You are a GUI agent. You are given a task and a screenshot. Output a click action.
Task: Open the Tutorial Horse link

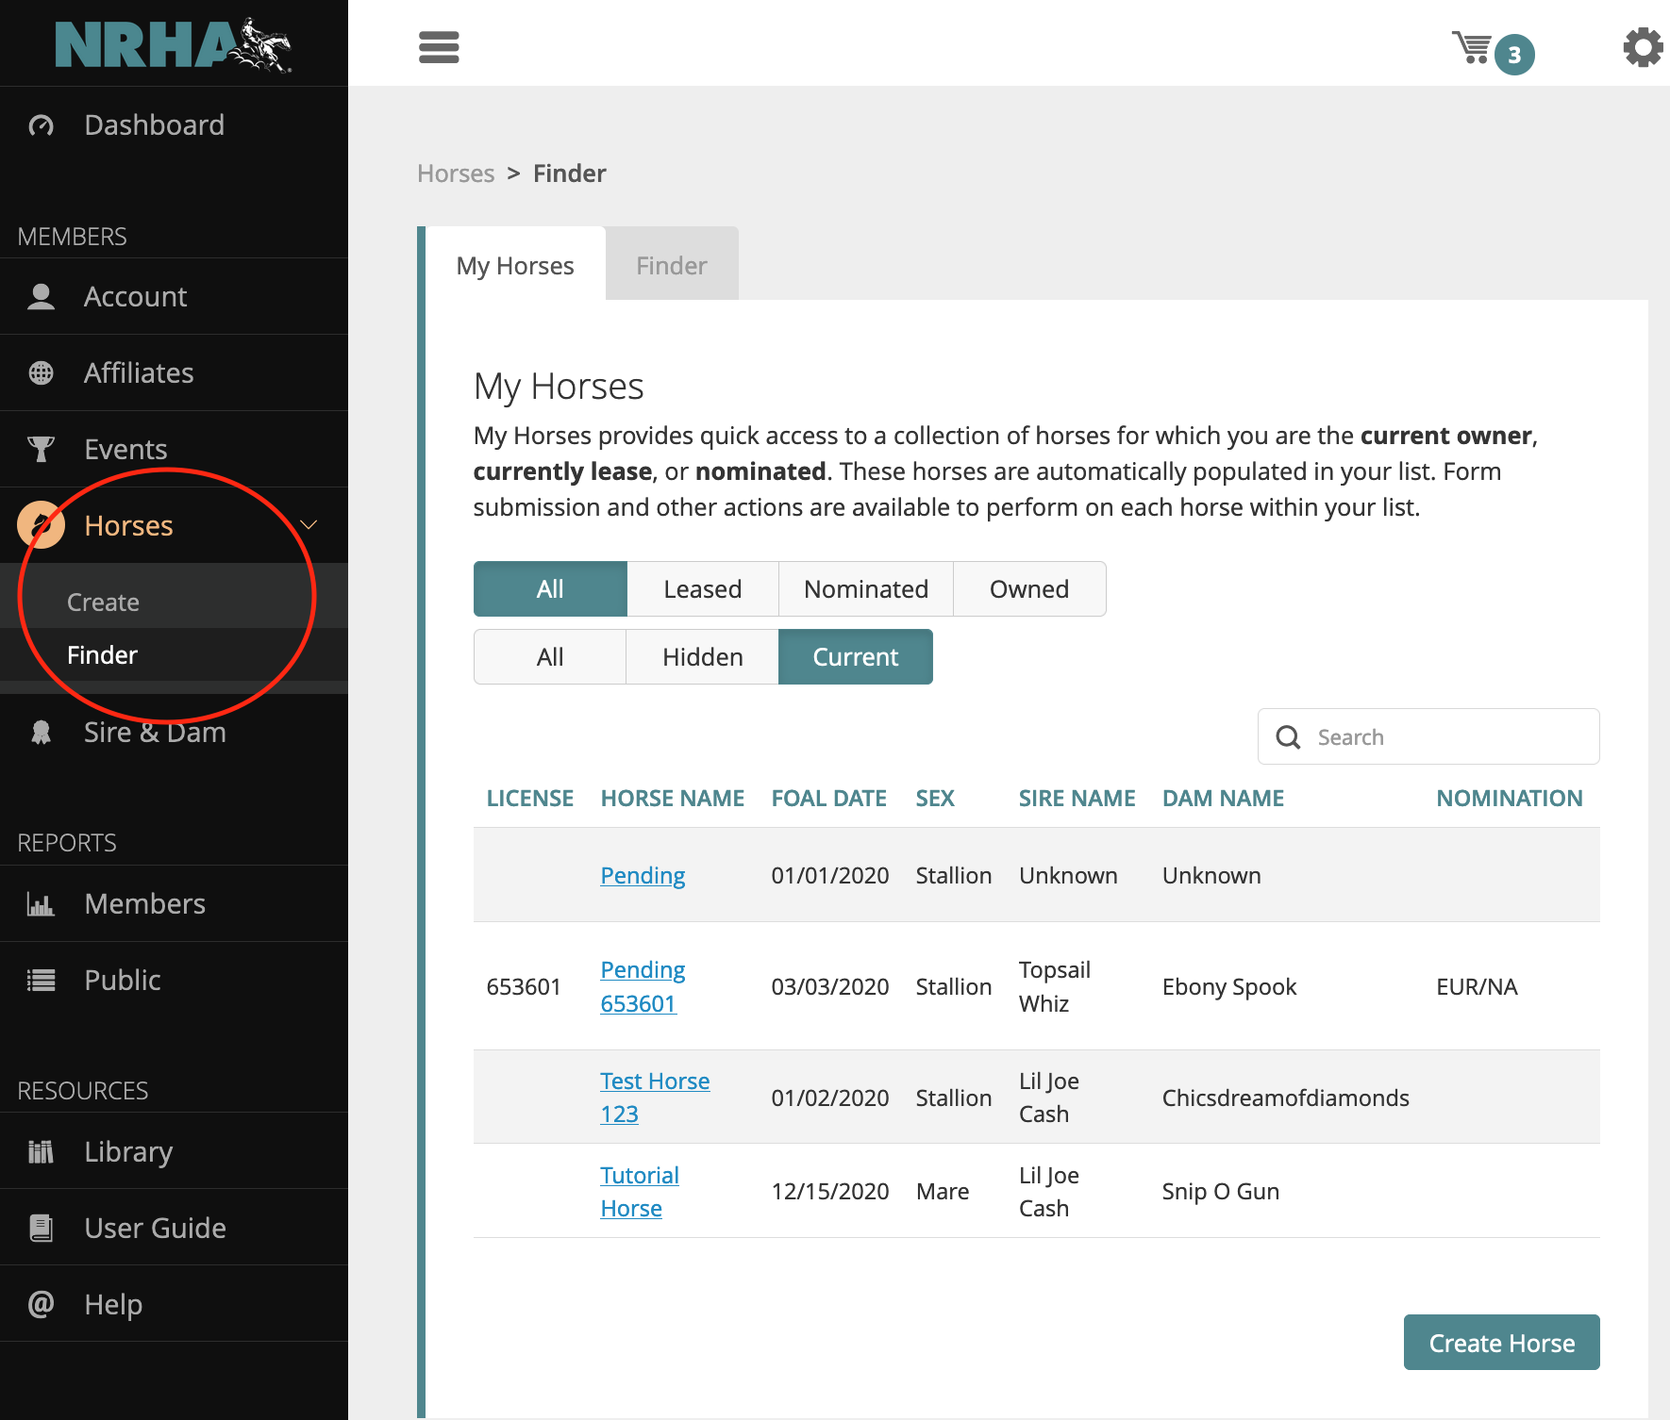[x=639, y=1192]
